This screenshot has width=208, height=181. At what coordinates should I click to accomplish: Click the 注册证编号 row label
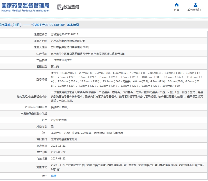[40, 34]
